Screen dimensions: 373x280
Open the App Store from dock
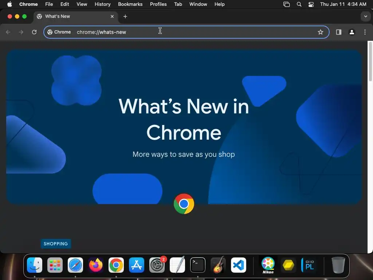point(137,265)
